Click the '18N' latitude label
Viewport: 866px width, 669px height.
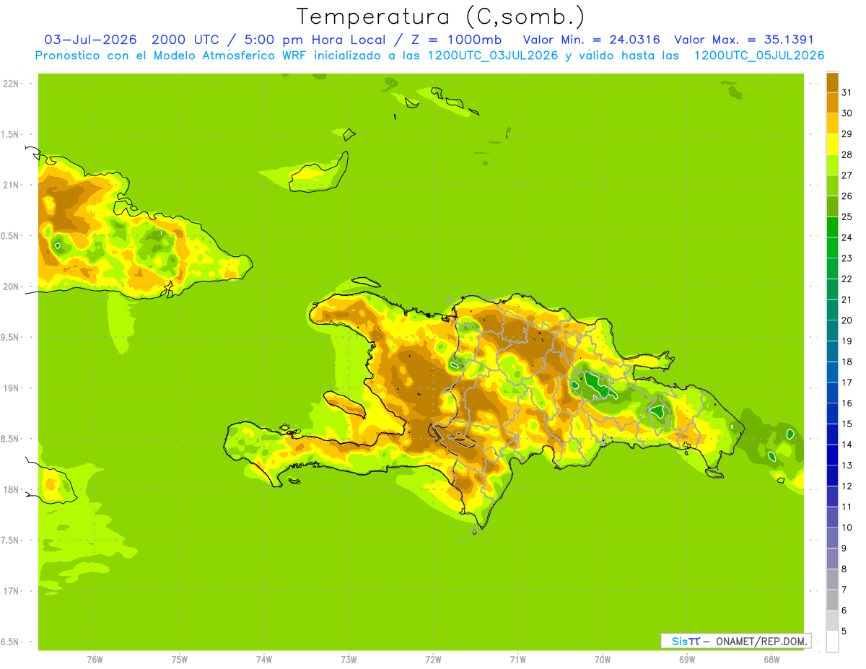coord(11,489)
